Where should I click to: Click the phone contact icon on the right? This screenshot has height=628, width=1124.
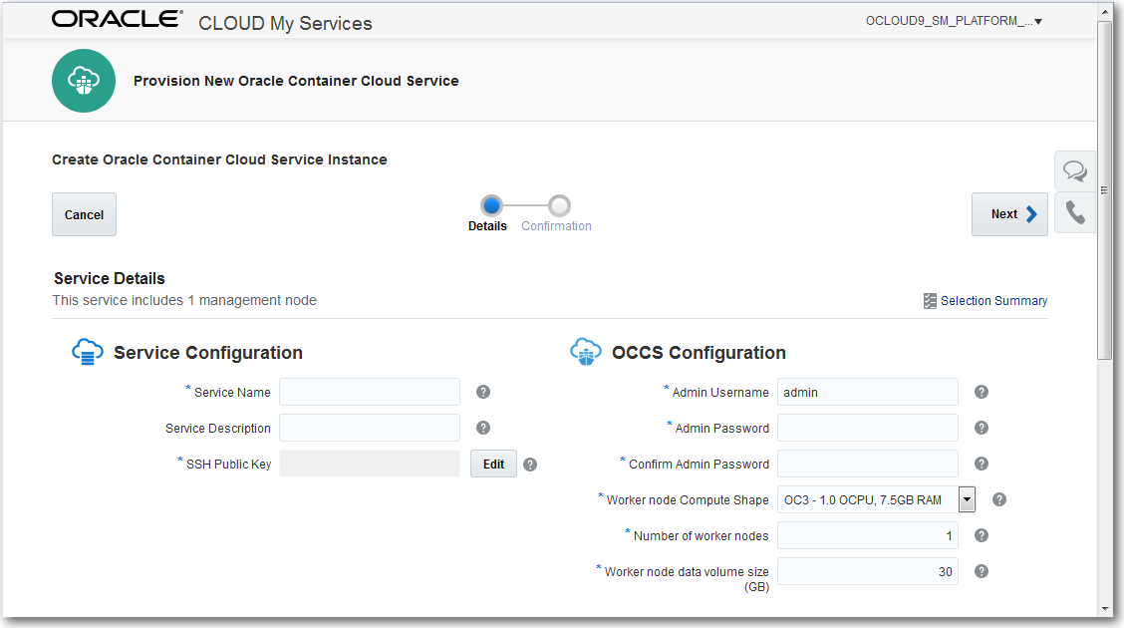(1075, 212)
